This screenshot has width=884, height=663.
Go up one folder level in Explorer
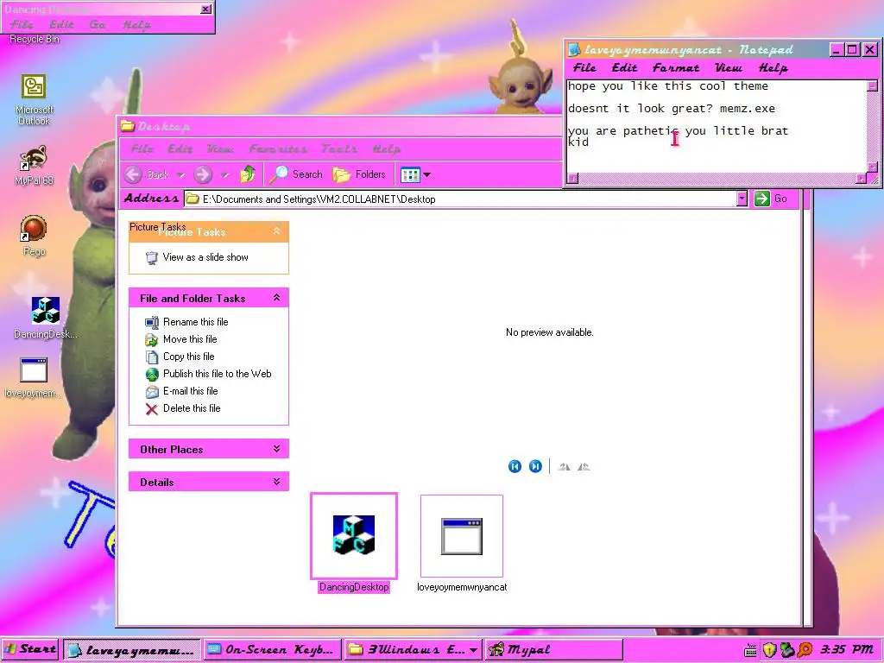click(x=248, y=174)
